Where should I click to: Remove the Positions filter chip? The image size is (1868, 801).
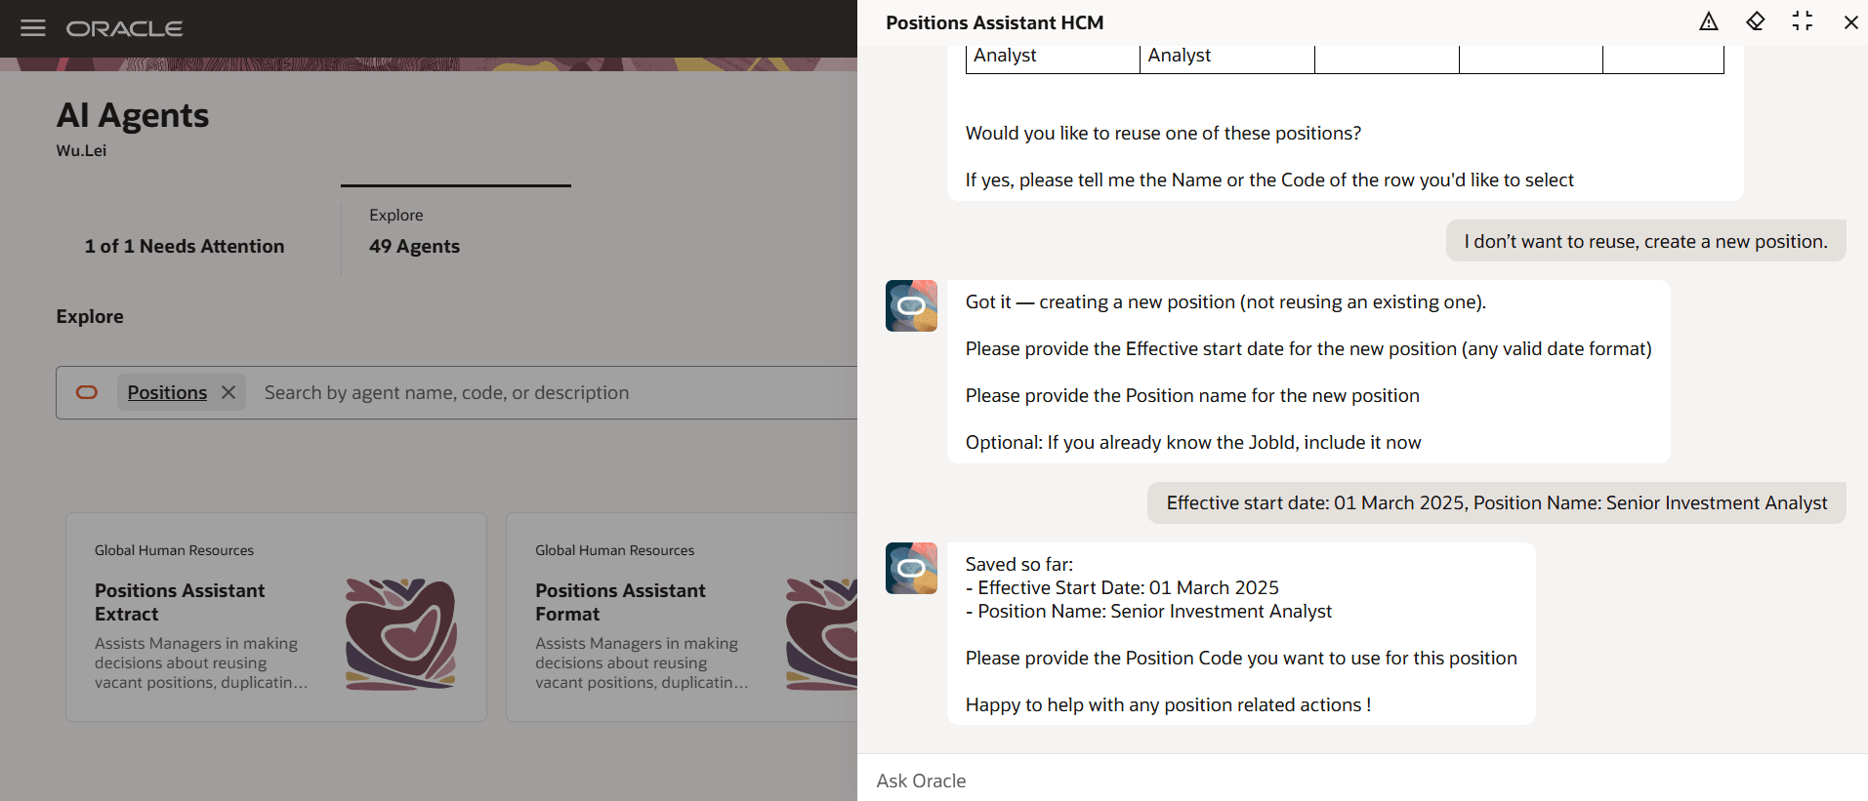pyautogui.click(x=228, y=392)
